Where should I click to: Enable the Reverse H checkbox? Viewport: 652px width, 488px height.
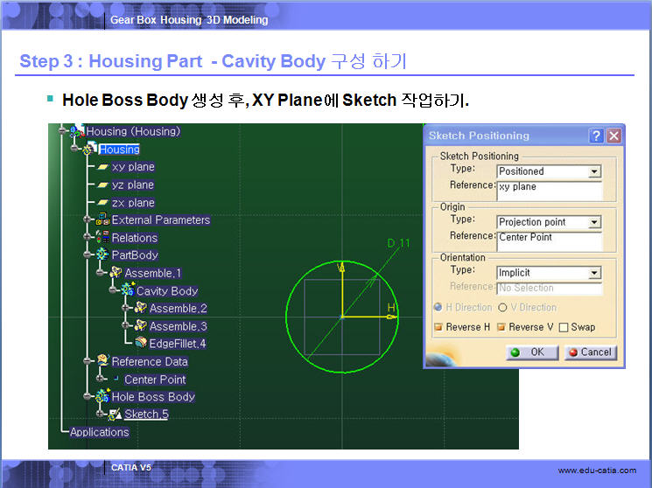point(438,328)
